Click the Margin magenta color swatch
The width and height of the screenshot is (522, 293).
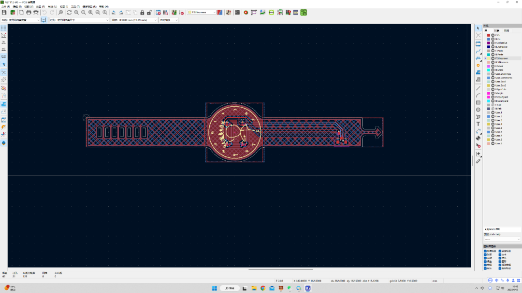488,93
